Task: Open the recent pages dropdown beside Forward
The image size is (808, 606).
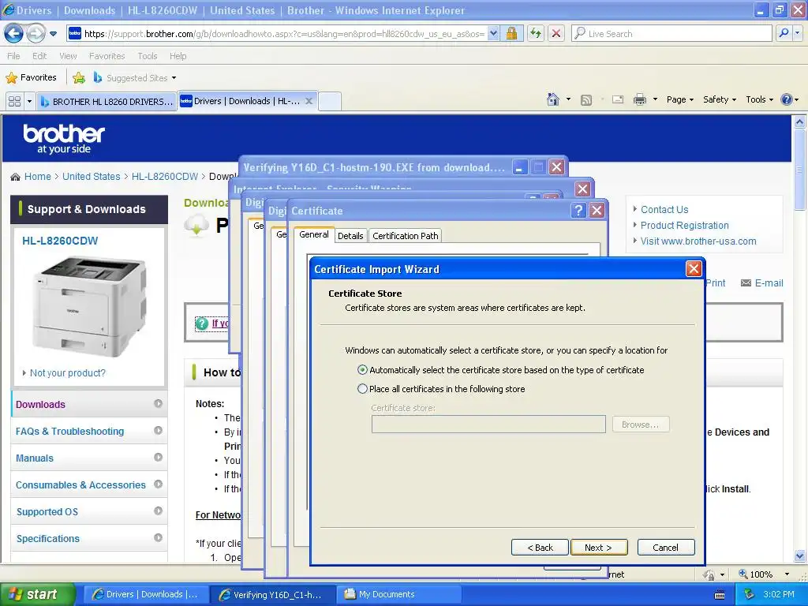Action: [x=53, y=34]
